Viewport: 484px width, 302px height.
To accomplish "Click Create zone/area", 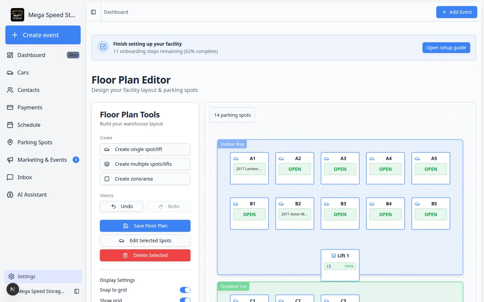I will click(145, 179).
